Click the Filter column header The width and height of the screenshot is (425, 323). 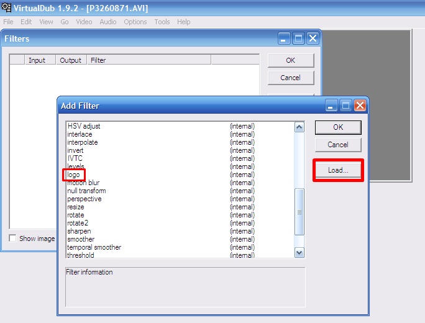pyautogui.click(x=149, y=60)
